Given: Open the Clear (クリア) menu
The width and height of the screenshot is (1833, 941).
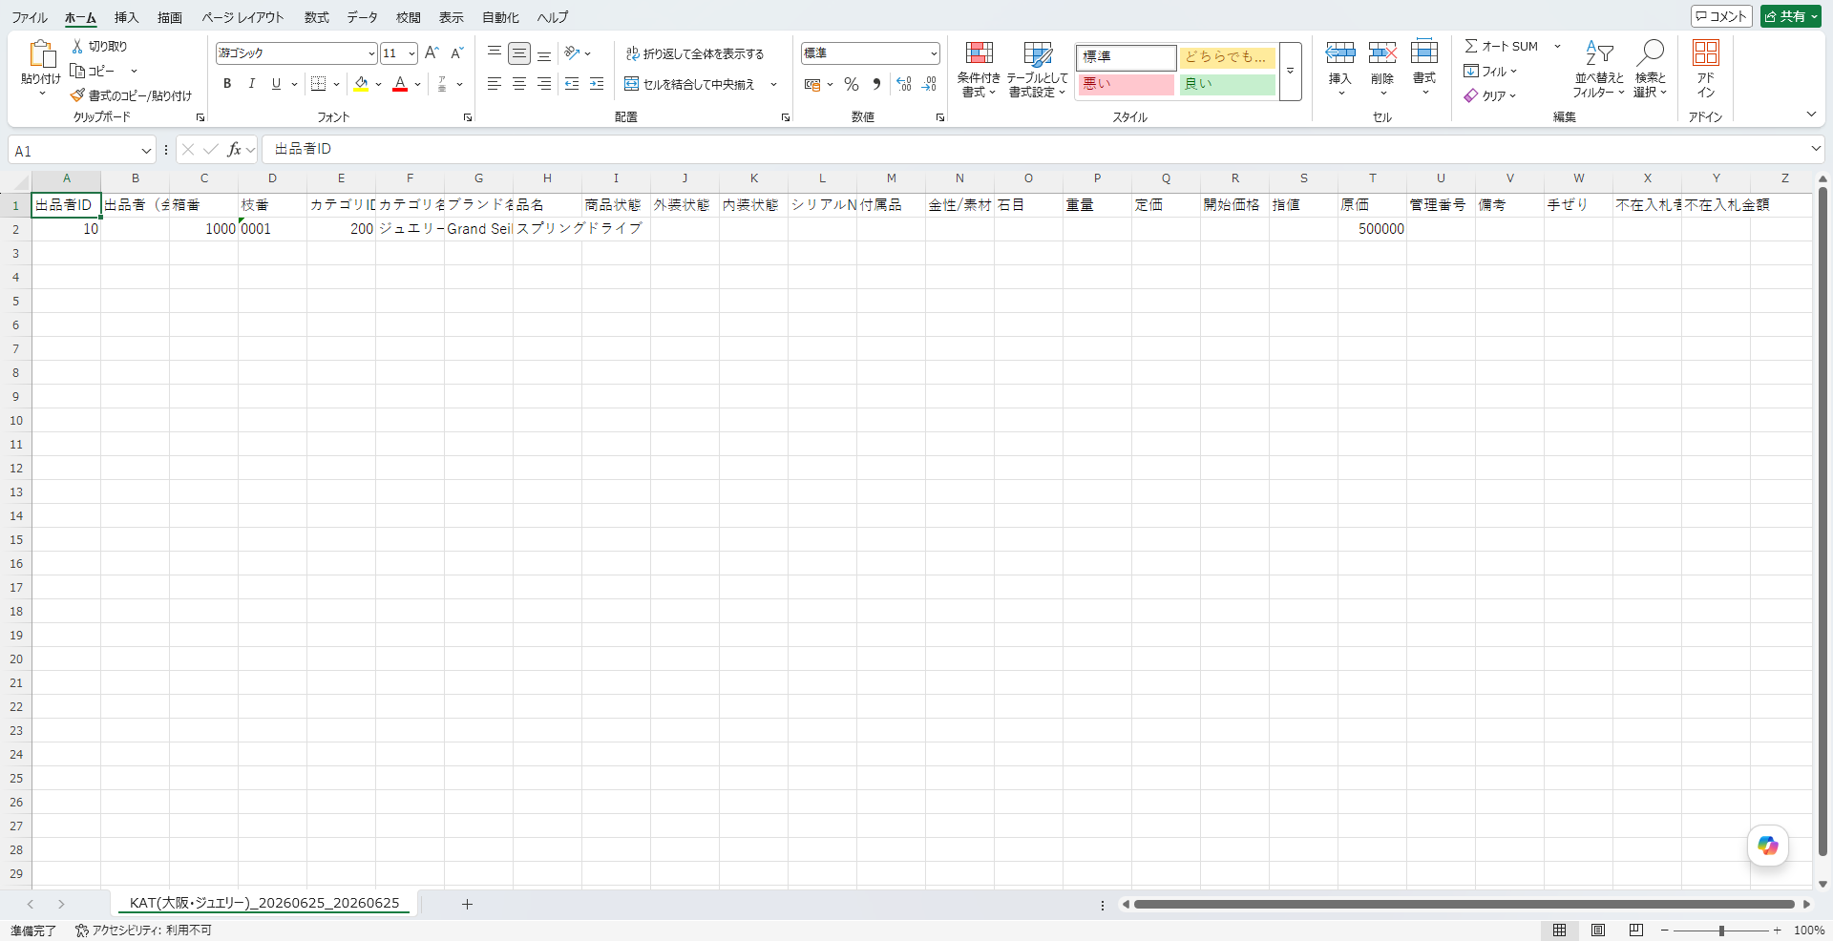Looking at the screenshot, I should click(x=1490, y=95).
